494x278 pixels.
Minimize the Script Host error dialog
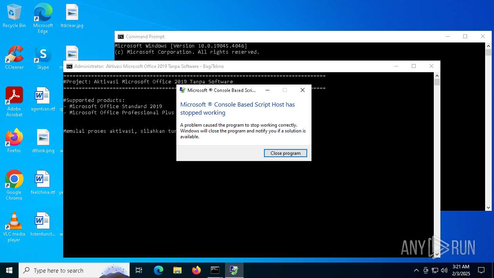(x=267, y=90)
